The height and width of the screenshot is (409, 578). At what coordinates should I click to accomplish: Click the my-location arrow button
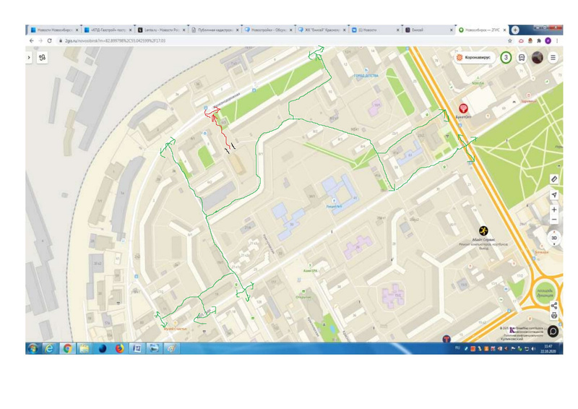pos(554,194)
